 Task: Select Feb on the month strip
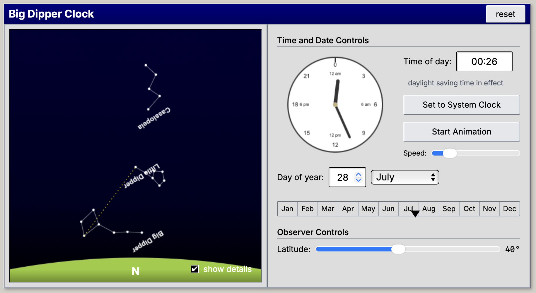tap(308, 209)
